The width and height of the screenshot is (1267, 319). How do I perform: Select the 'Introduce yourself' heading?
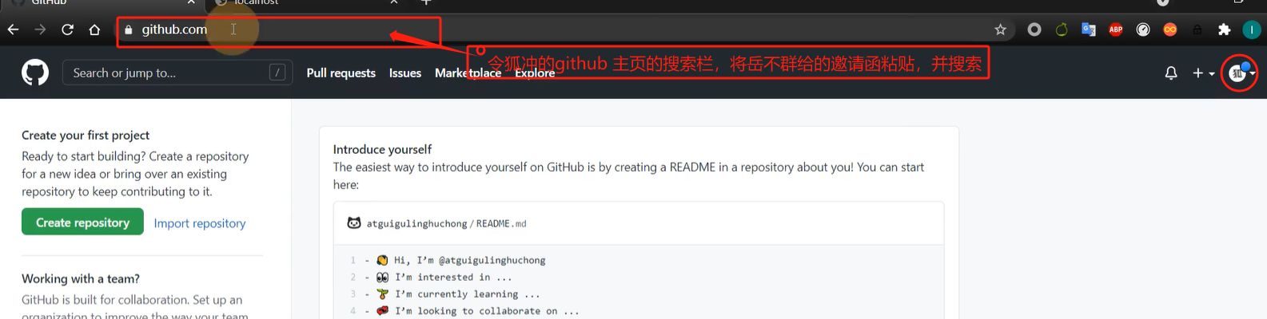pos(382,149)
